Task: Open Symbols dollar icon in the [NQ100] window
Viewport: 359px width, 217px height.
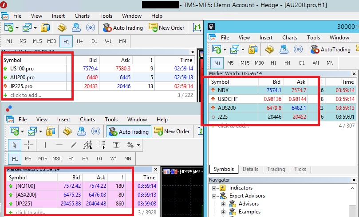Action: point(51,132)
